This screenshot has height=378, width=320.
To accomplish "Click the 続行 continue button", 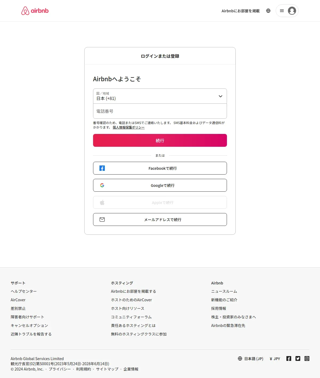I will 160,140.
